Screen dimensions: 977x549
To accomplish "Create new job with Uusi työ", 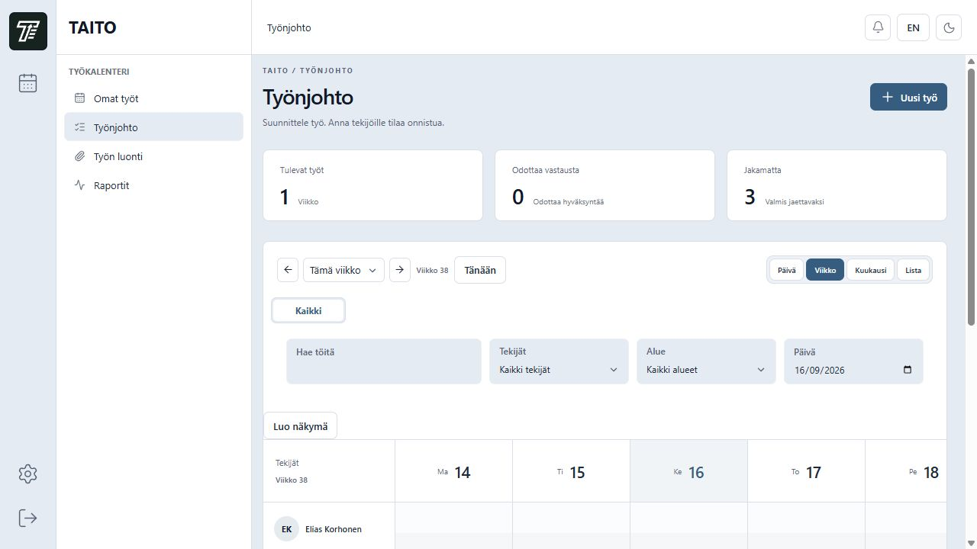I will tap(908, 97).
